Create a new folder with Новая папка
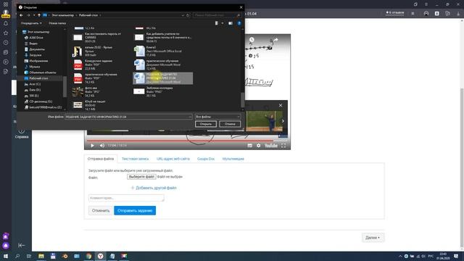This screenshot has width=464, height=261. (57, 23)
